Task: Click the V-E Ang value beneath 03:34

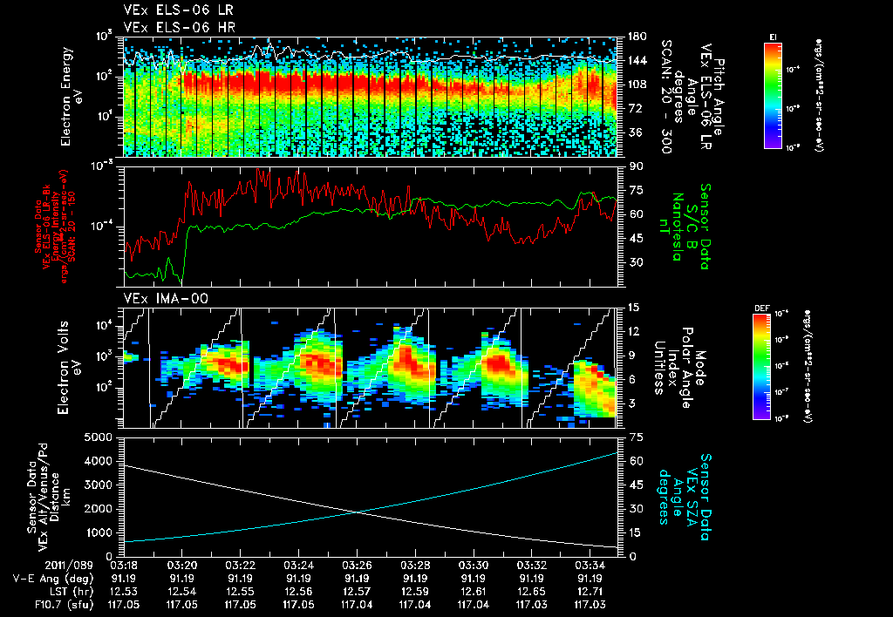Action: tap(590, 579)
